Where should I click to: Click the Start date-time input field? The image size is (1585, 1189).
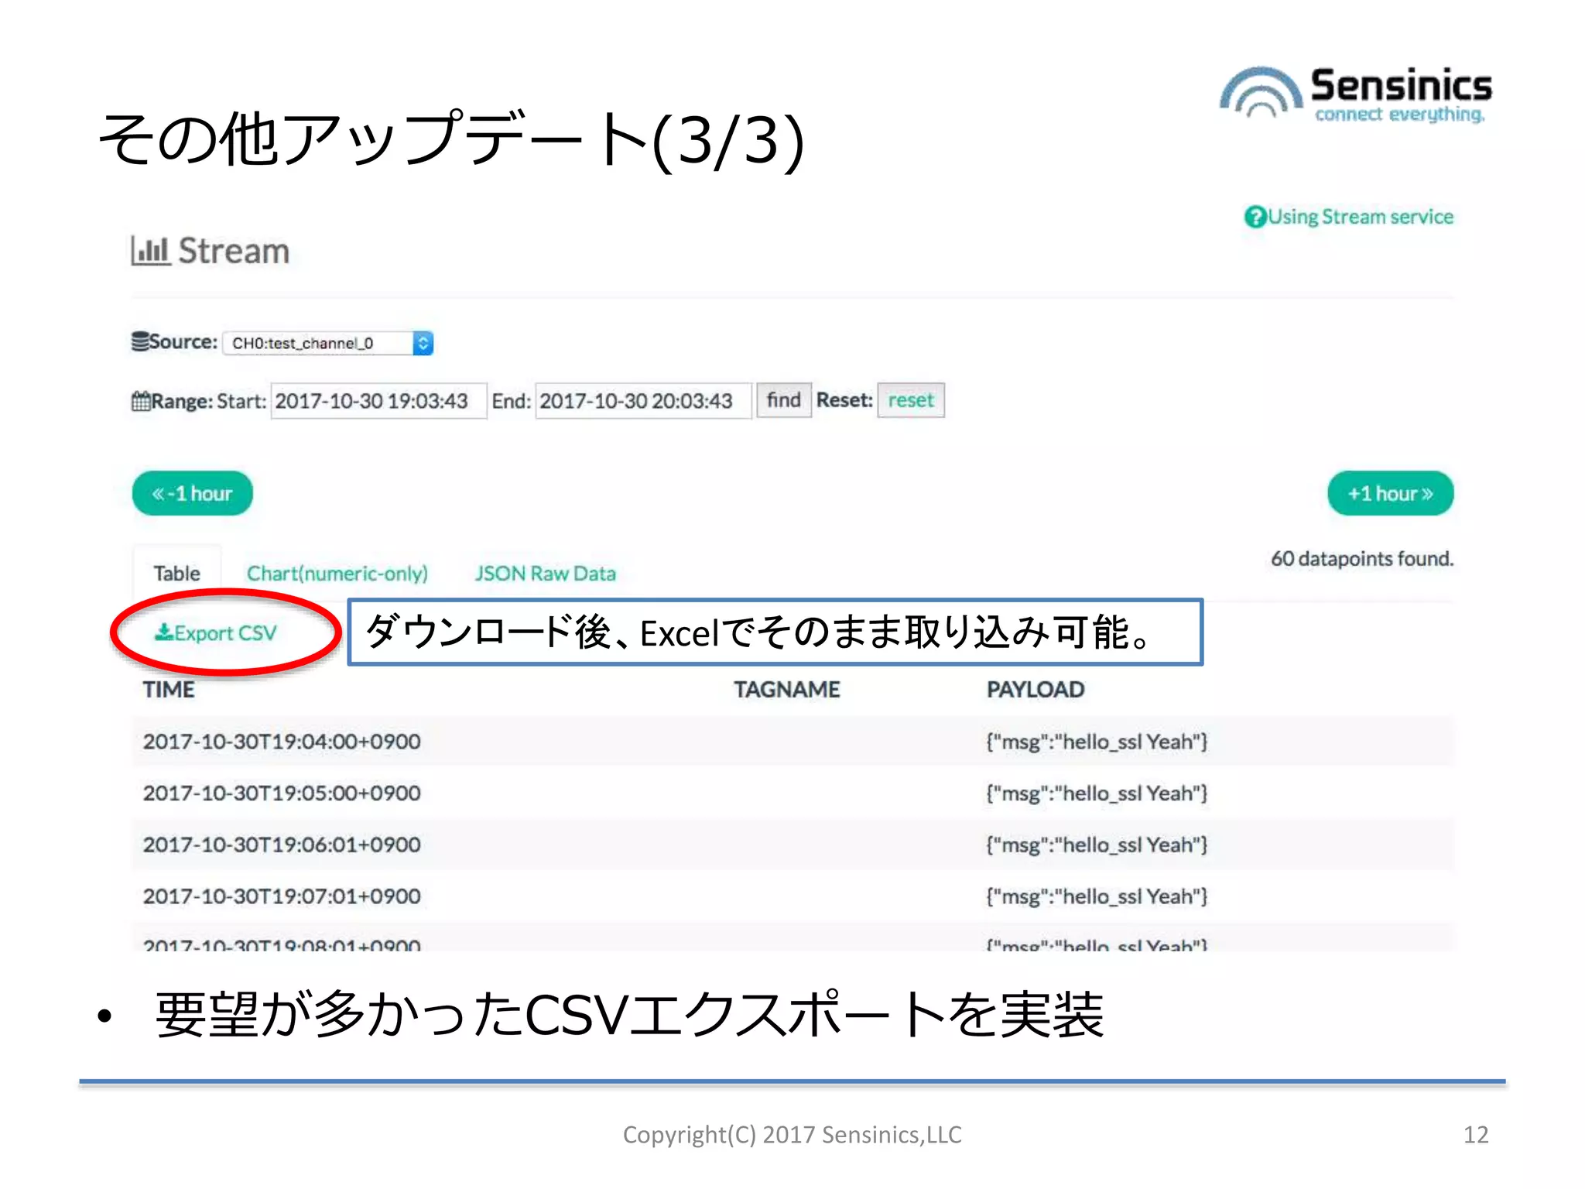[x=378, y=401]
